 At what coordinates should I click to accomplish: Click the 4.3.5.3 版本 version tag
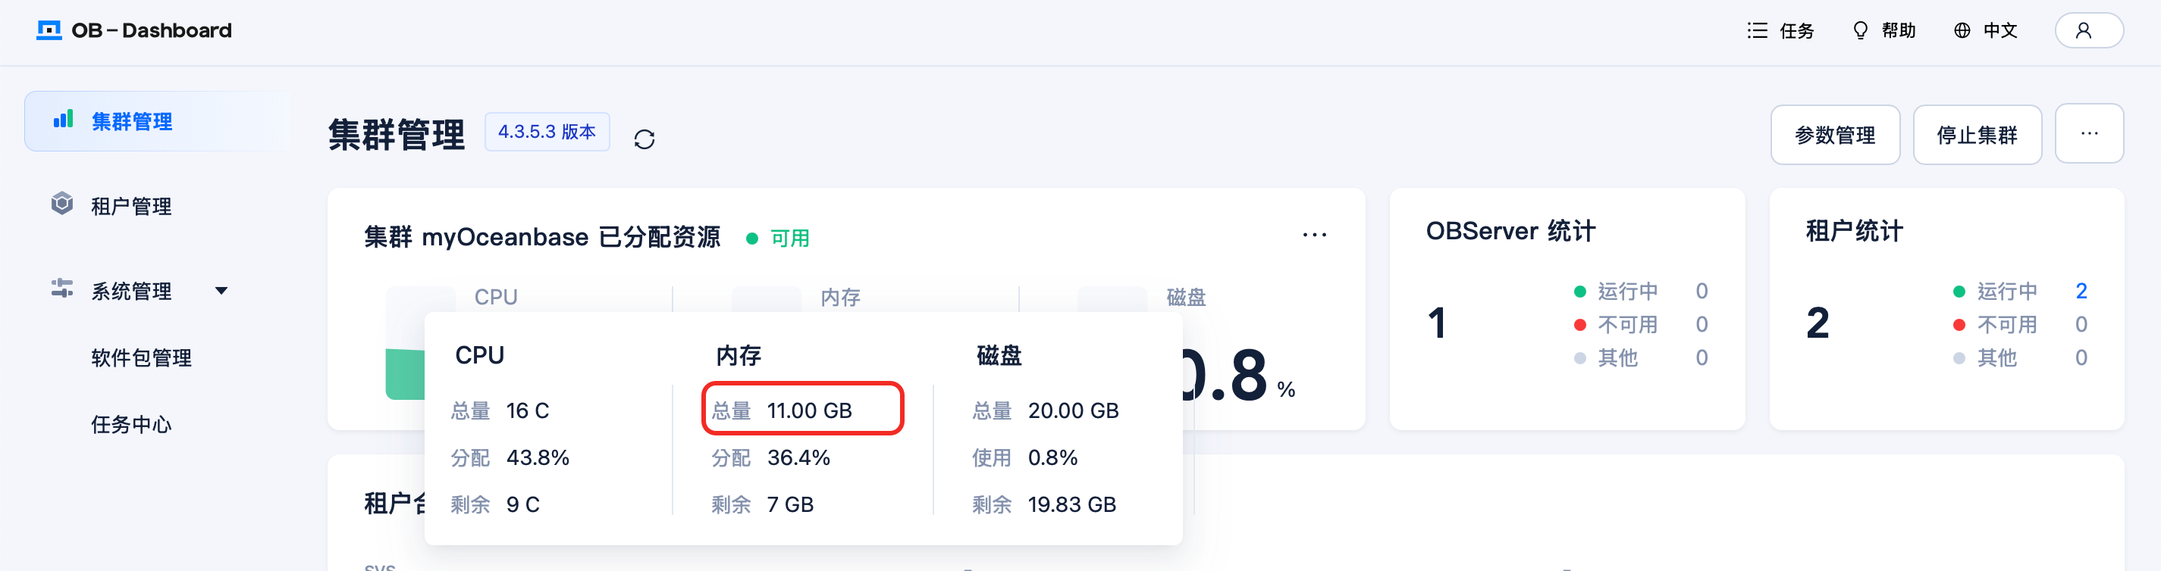547,132
